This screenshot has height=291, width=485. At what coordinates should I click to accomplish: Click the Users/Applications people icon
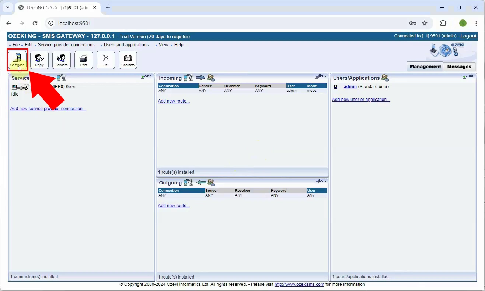385,78
